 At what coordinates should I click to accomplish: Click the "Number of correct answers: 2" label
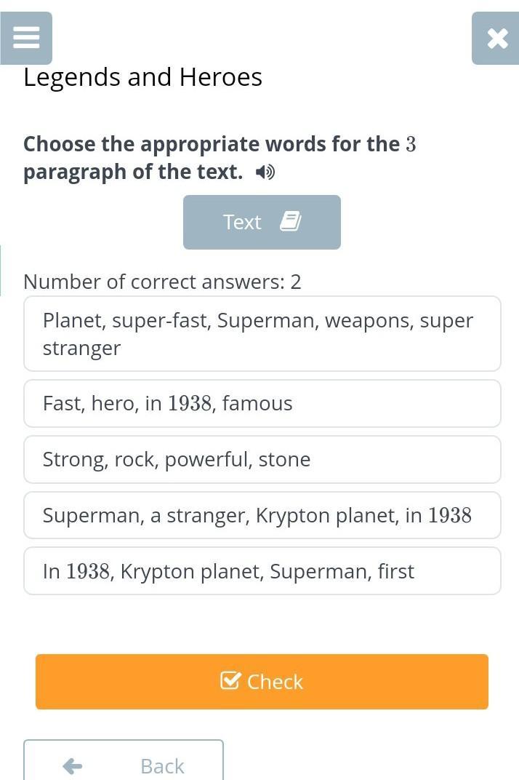162,282
